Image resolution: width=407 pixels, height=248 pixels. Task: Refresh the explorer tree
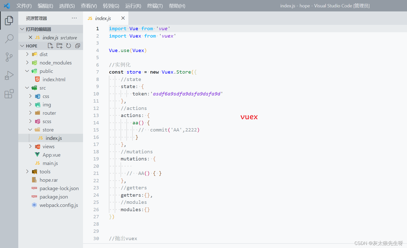[69, 46]
